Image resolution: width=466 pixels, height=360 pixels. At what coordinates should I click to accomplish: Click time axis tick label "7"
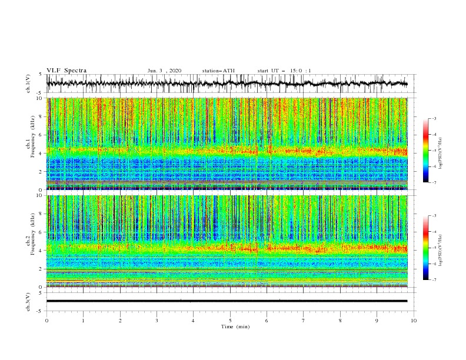coord(304,321)
